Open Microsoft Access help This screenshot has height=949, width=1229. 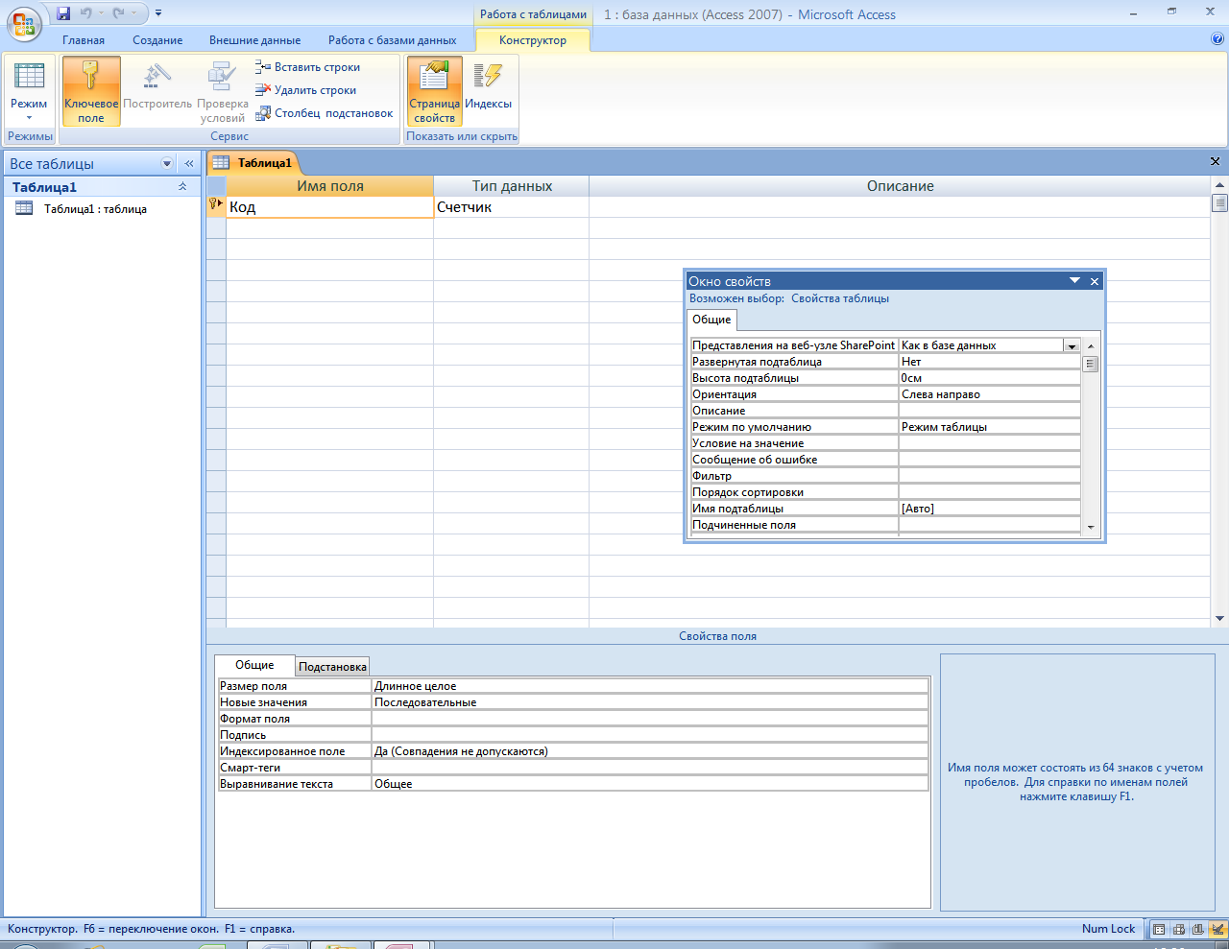pos(1217,39)
